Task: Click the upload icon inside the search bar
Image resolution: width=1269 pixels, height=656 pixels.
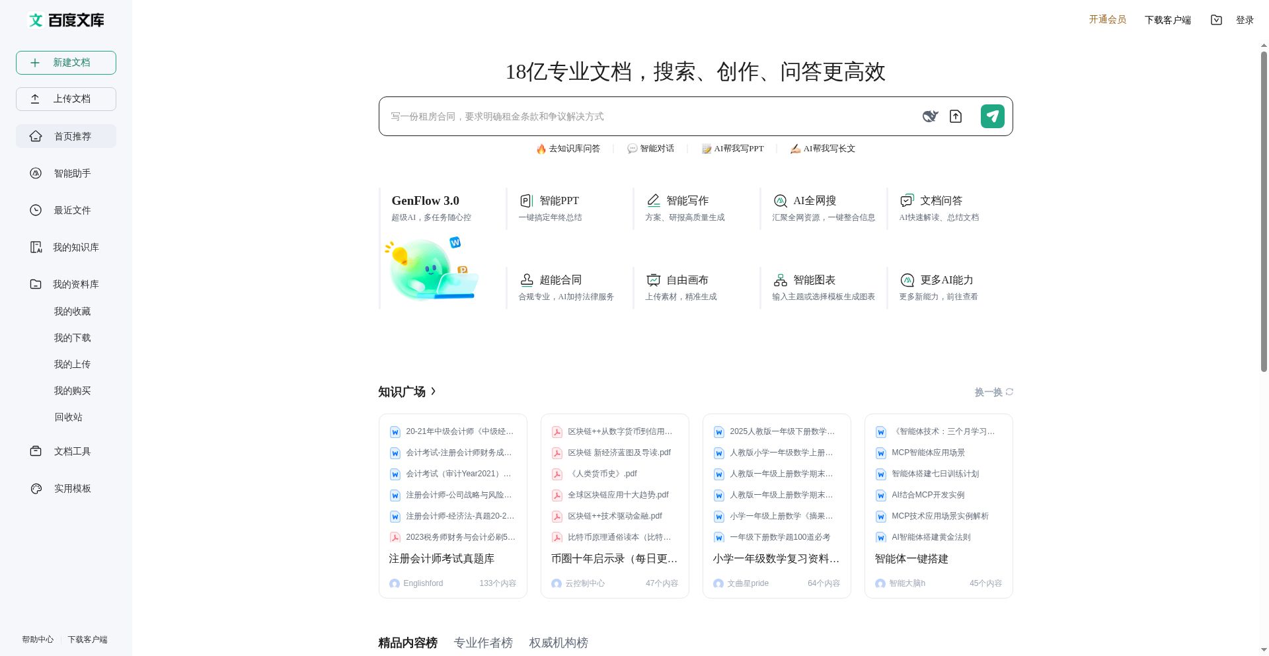Action: coord(955,116)
